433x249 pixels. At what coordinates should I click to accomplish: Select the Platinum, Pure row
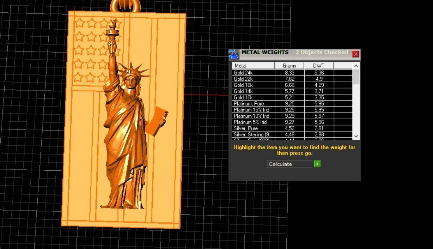[x=292, y=104]
